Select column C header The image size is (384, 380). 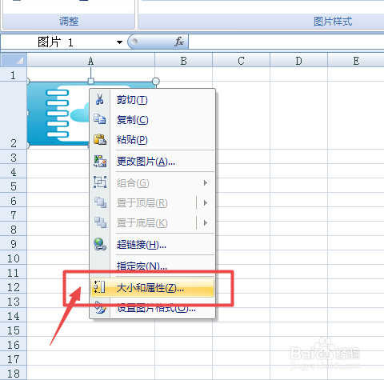point(241,61)
